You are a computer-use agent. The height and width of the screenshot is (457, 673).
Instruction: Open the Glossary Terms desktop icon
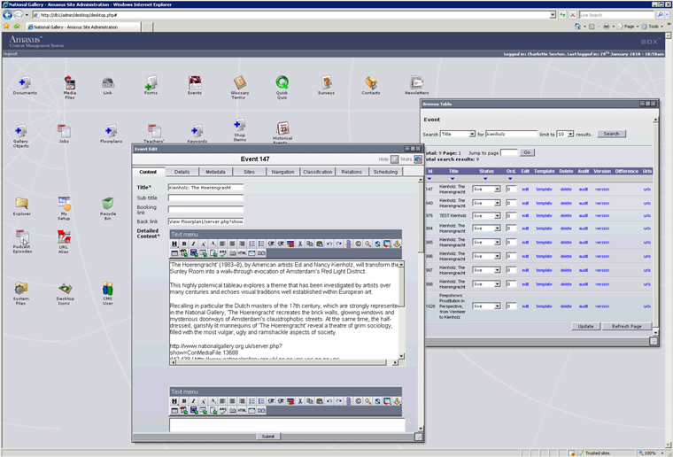(239, 83)
